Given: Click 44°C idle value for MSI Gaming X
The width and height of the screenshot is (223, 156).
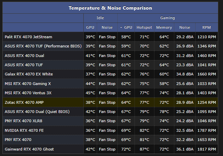Looking at the screenshot, I should pos(90,84).
